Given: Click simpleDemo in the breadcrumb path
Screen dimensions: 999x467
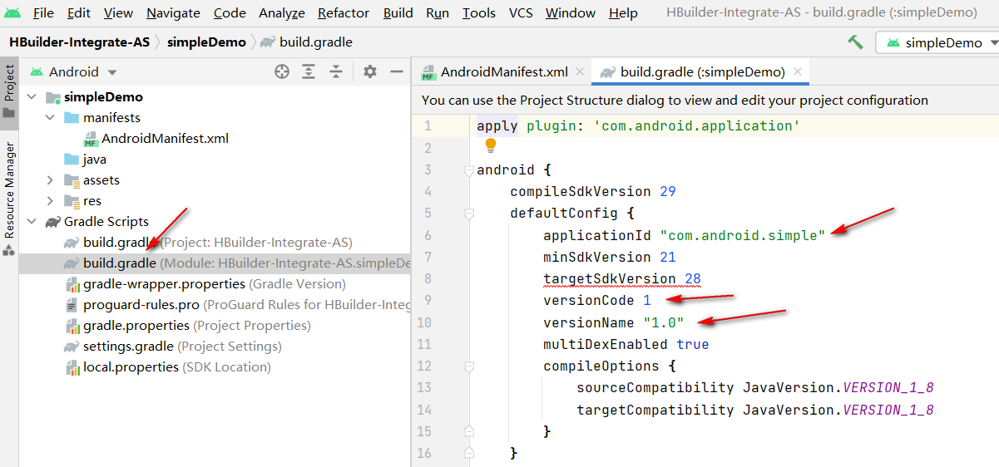Looking at the screenshot, I should pos(207,42).
